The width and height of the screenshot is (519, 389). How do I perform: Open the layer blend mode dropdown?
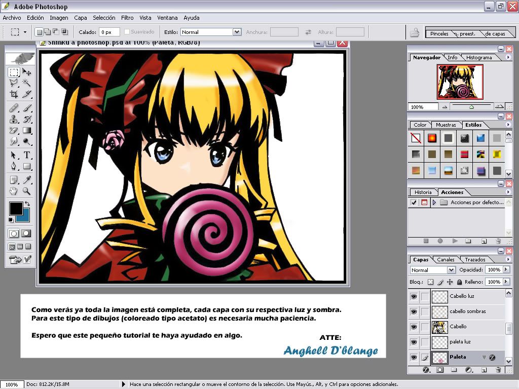tap(451, 270)
